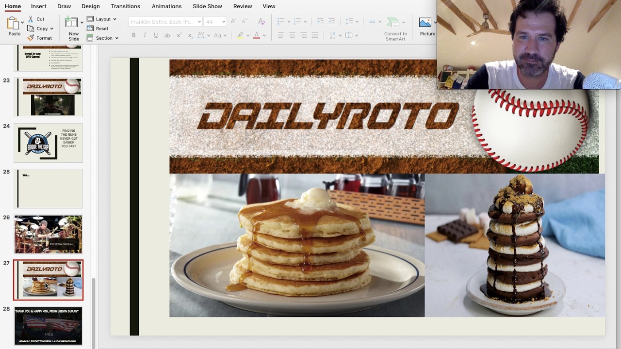Screen dimensions: 621x349
Task: Click Increase Font Size icon
Action: [233, 21]
